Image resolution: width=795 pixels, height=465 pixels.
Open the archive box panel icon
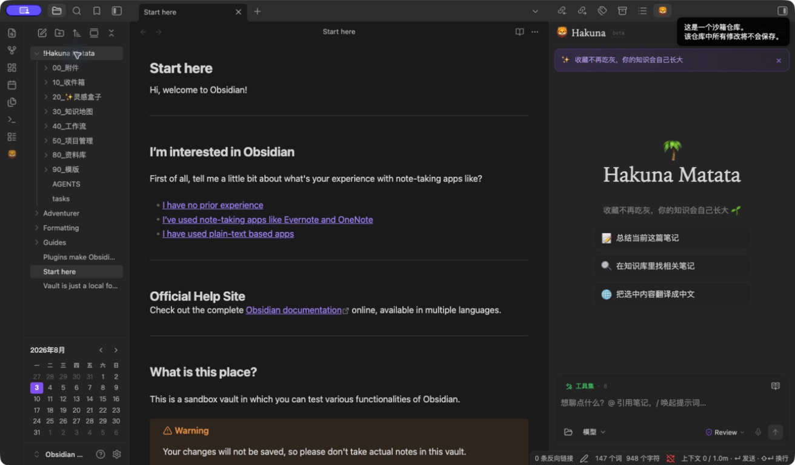click(x=622, y=11)
